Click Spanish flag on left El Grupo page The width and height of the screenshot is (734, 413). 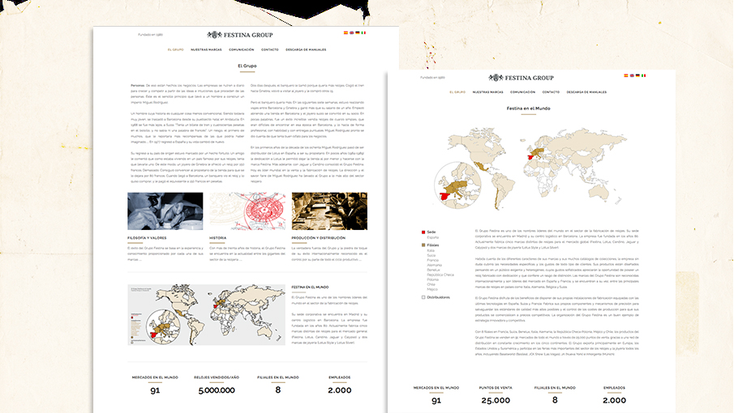(x=346, y=32)
